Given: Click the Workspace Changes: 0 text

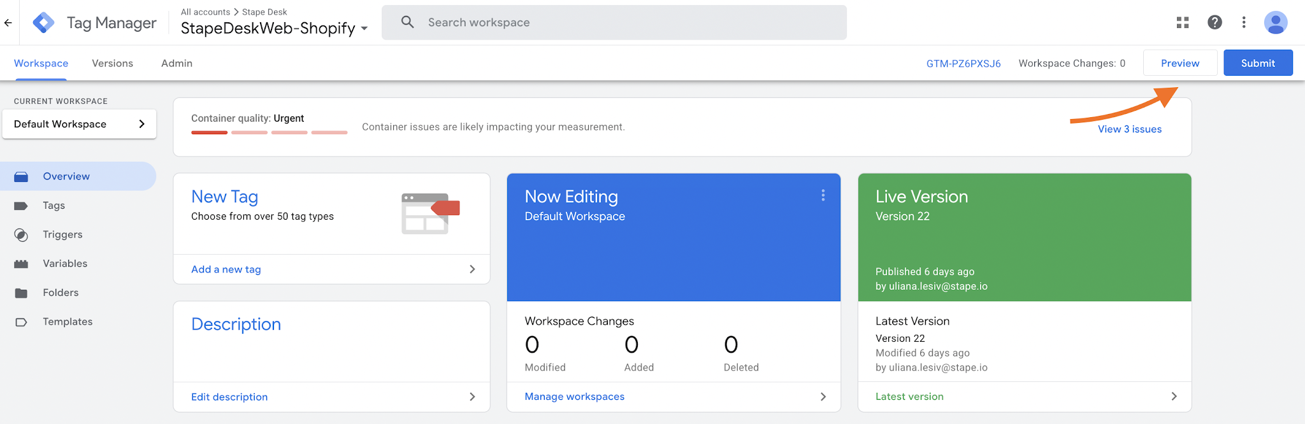Looking at the screenshot, I should coord(1072,64).
